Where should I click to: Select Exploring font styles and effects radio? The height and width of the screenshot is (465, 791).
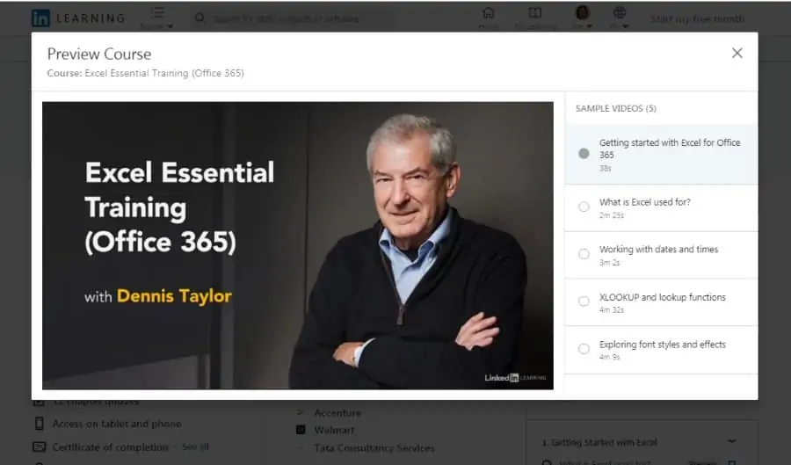tap(584, 348)
